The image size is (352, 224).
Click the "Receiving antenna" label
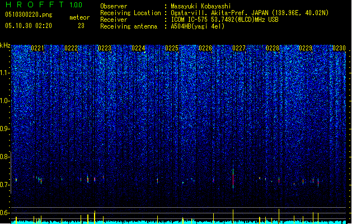click(x=129, y=26)
